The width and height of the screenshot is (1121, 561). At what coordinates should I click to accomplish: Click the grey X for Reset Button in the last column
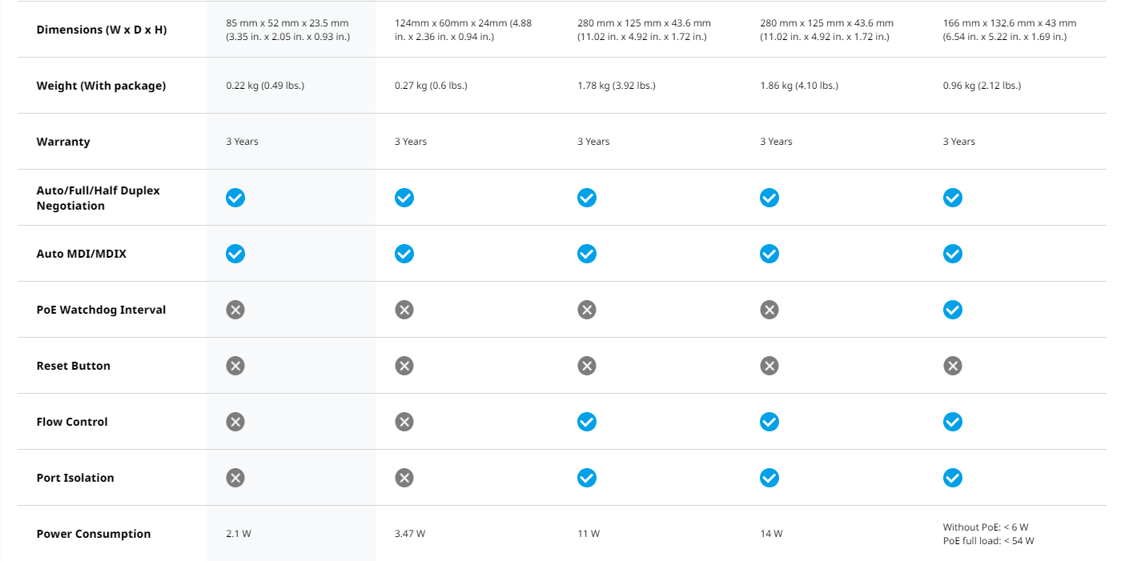pos(952,366)
